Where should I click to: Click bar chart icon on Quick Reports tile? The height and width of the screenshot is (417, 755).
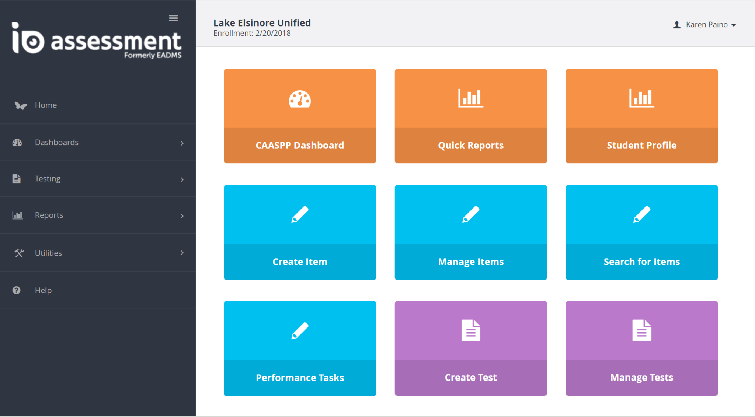coord(470,98)
